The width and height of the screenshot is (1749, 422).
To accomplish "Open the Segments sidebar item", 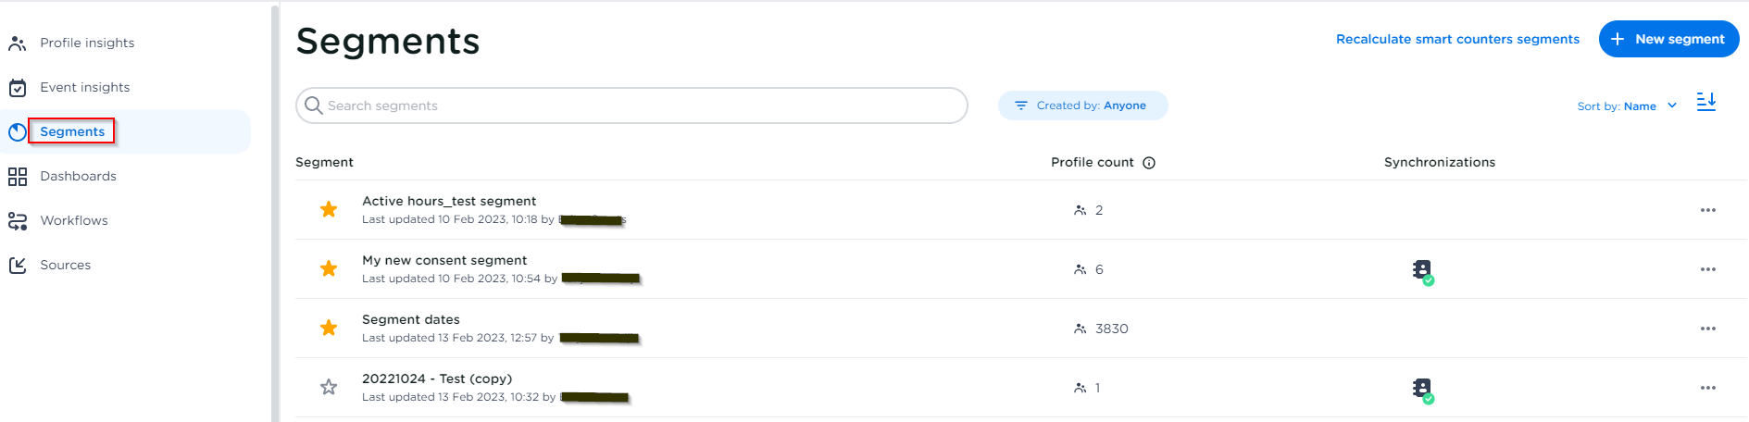I will [72, 131].
